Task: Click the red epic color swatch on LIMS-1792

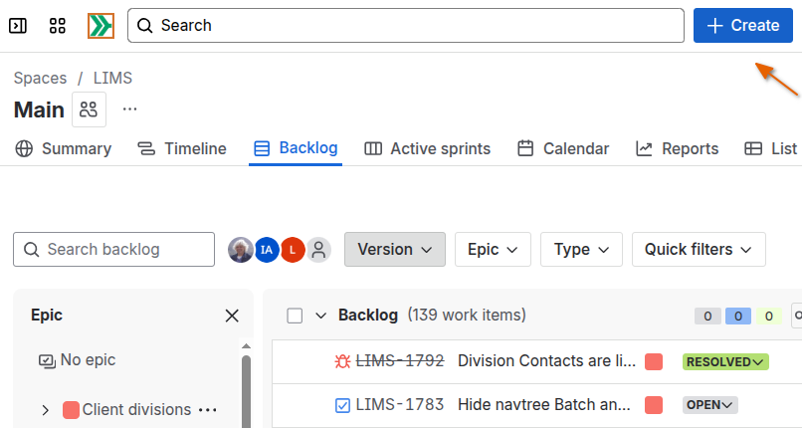Action: pos(654,361)
